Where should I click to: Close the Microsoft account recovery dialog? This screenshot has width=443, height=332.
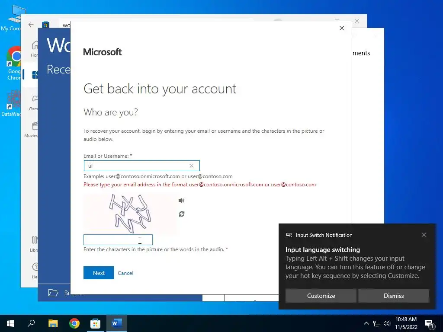tap(342, 28)
